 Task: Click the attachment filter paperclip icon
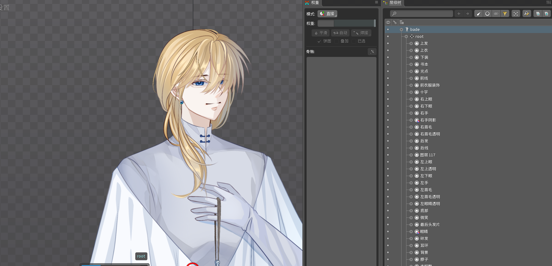(x=496, y=14)
